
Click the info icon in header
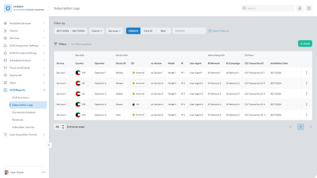[x=309, y=8]
